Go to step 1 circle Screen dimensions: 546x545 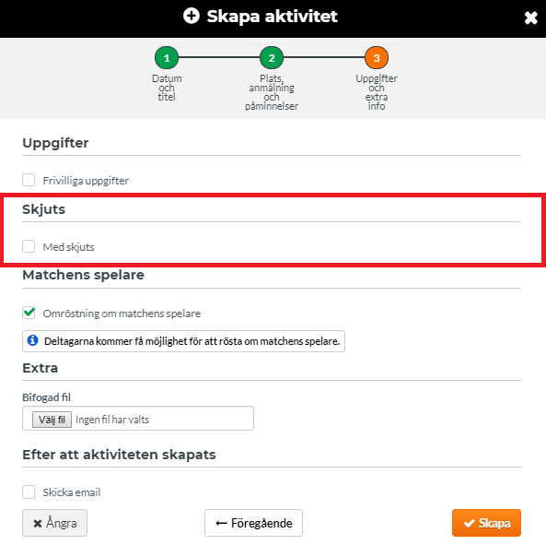pos(167,58)
